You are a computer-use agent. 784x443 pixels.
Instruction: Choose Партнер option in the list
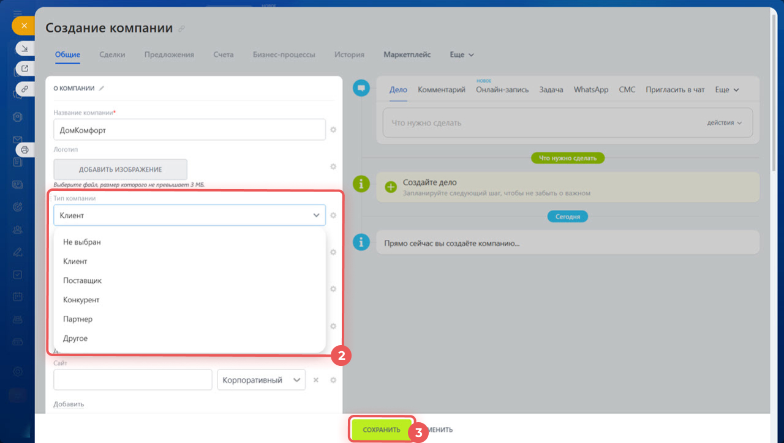click(78, 319)
